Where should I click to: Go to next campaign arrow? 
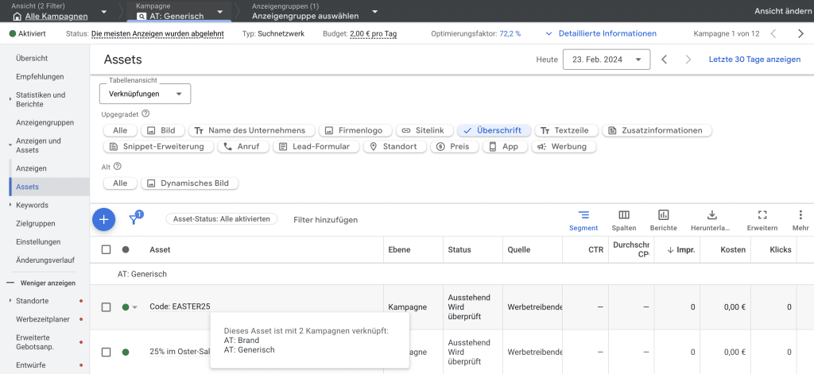coord(800,33)
